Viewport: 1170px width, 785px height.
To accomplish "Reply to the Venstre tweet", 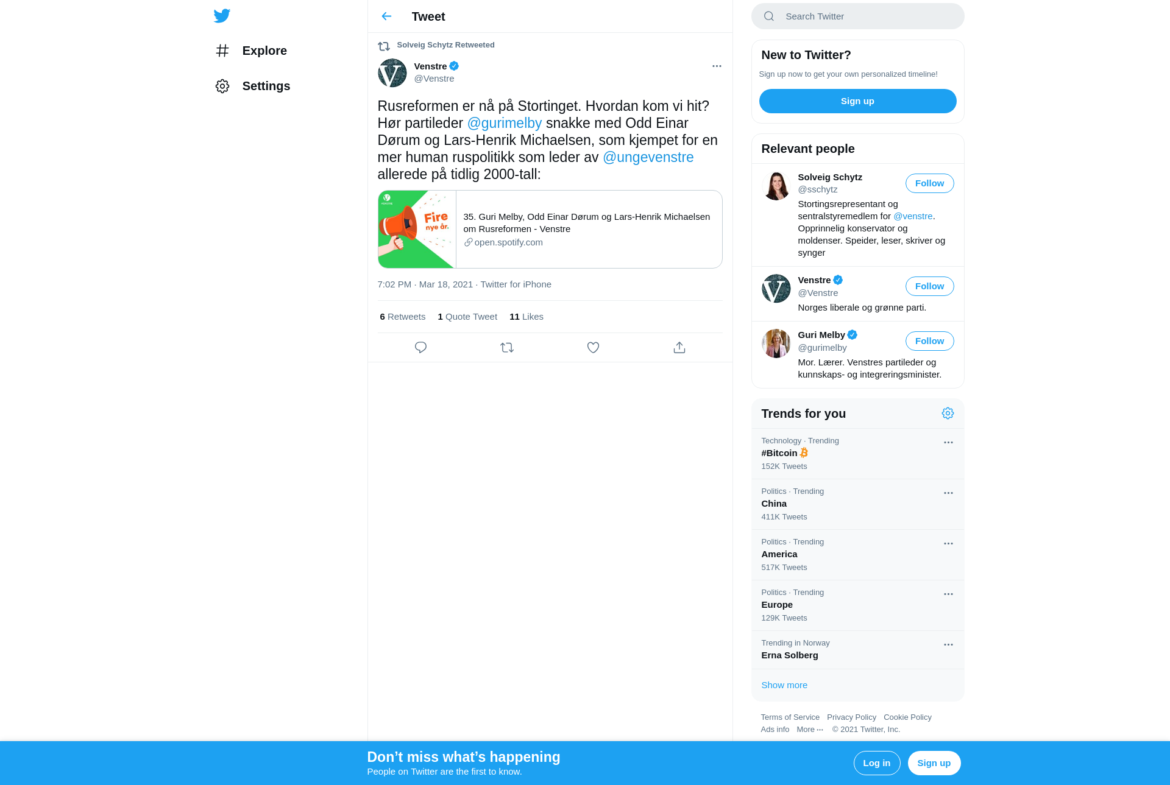I will click(x=420, y=347).
